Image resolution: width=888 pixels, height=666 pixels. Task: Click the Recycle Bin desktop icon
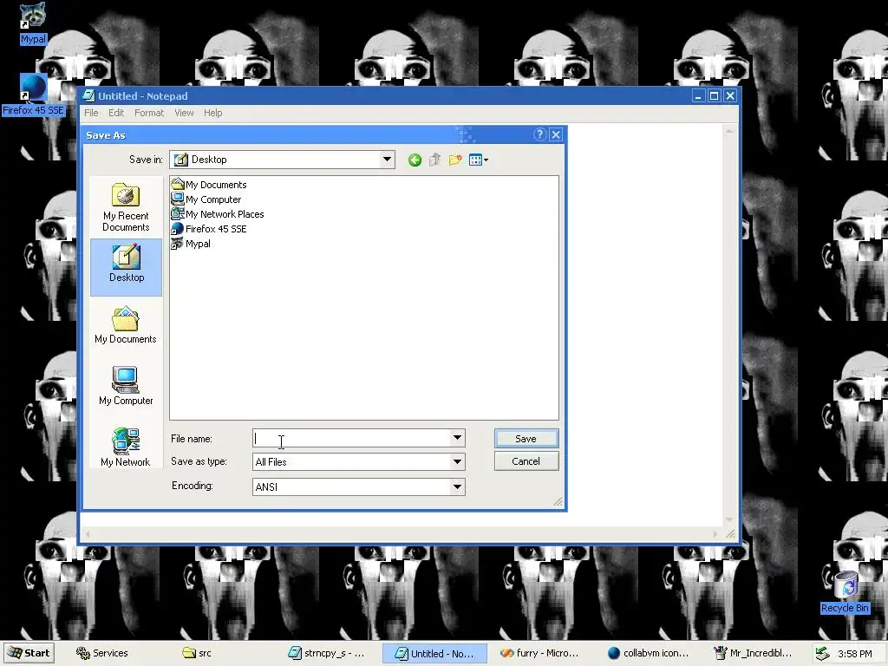(x=845, y=592)
